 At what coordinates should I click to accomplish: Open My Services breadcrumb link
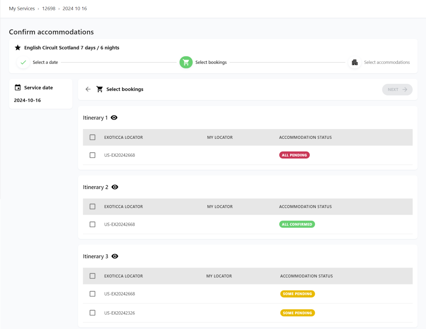click(x=22, y=9)
